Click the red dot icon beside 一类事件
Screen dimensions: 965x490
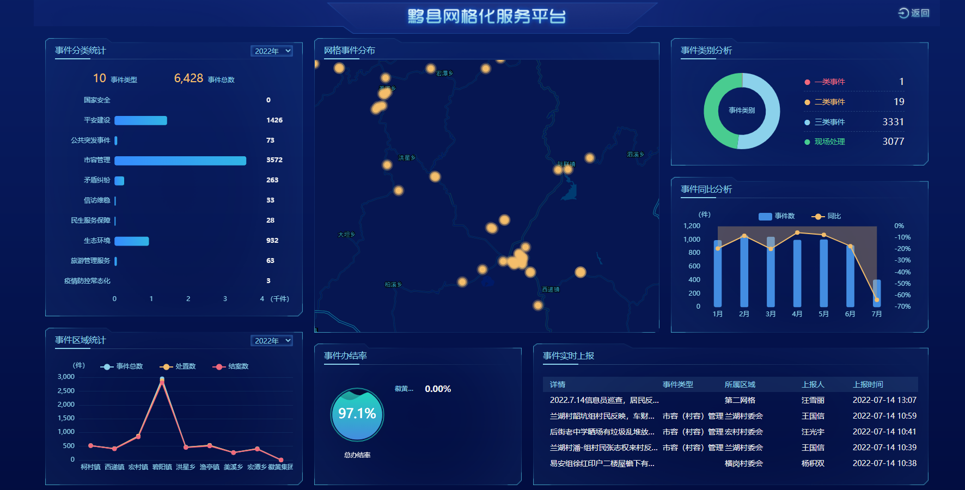pyautogui.click(x=808, y=82)
